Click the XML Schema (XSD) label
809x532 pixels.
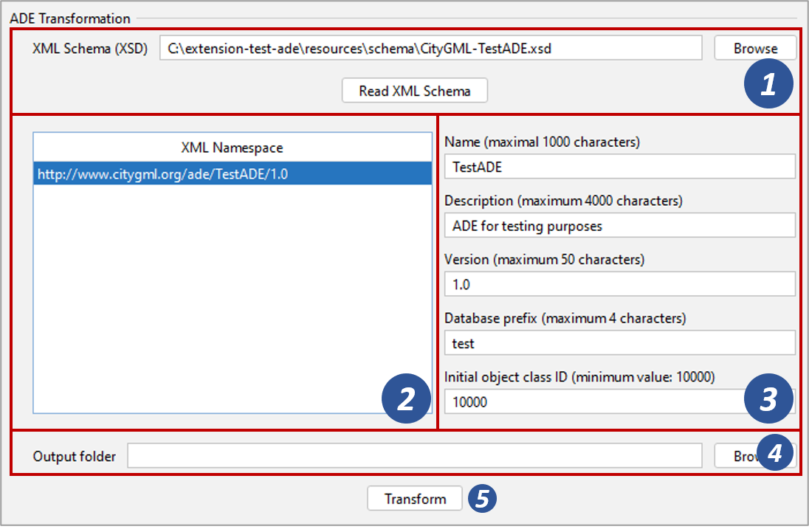coord(90,49)
